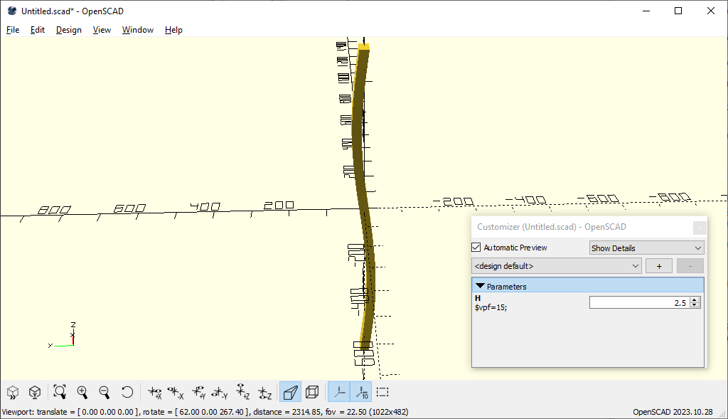
Task: Open the Window menu
Action: pyautogui.click(x=138, y=30)
